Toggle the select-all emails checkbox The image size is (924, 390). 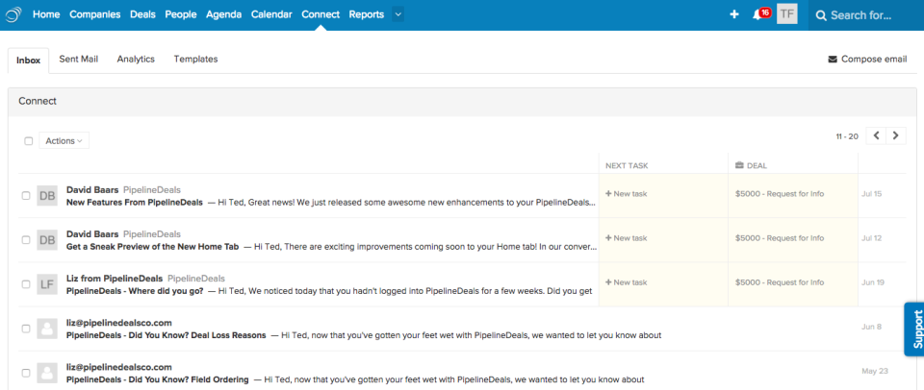(28, 141)
